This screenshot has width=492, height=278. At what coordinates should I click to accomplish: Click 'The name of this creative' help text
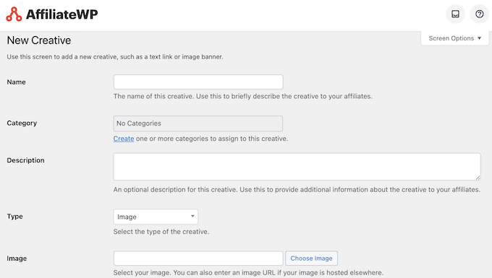pos(243,97)
